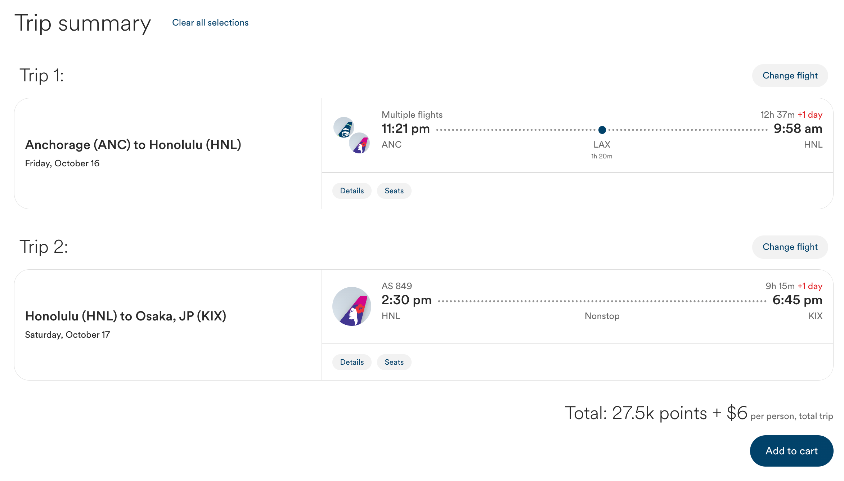Viewport: 844px width, 481px height.
Task: Click the AS 849 flight number
Action: click(397, 286)
